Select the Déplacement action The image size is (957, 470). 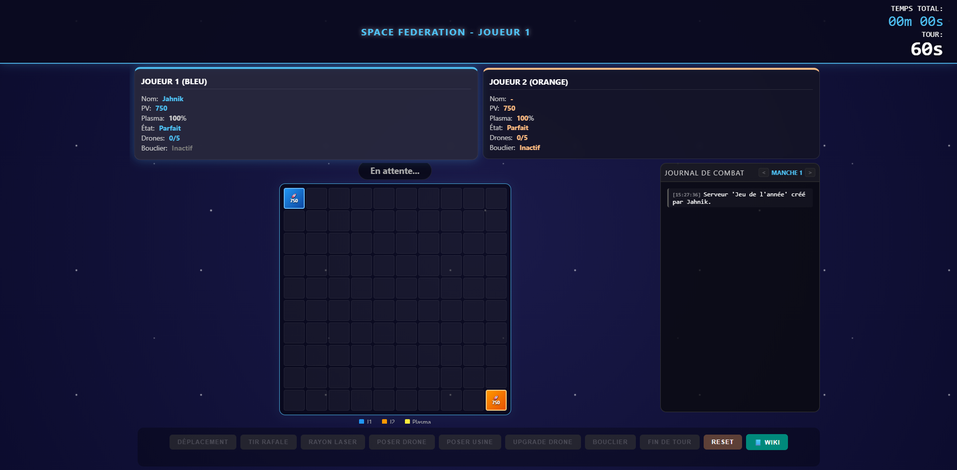point(202,442)
